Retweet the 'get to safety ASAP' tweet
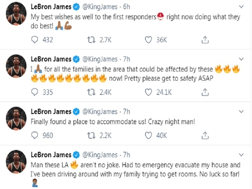Image resolution: width=252 pixels, height=189 pixels. [91, 91]
